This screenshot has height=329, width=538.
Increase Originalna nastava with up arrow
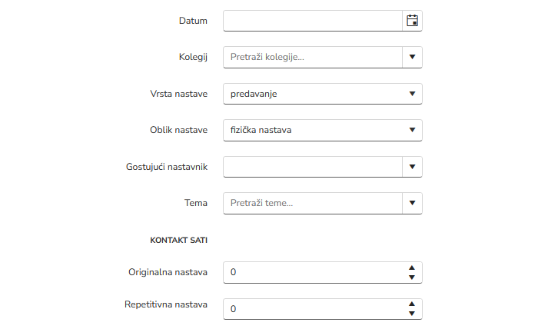tap(412, 268)
